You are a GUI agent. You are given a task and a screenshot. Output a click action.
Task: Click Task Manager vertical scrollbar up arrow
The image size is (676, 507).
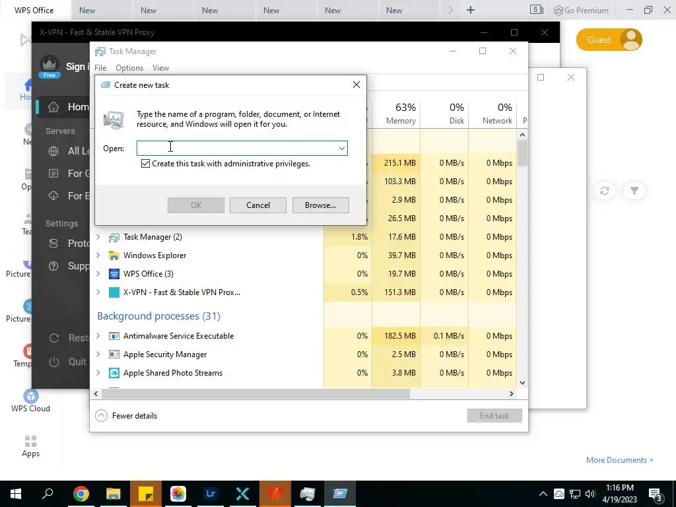pos(523,135)
